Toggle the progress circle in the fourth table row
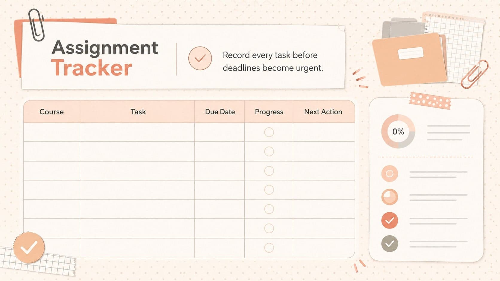Screen dimensions: 500x281 point(269,190)
